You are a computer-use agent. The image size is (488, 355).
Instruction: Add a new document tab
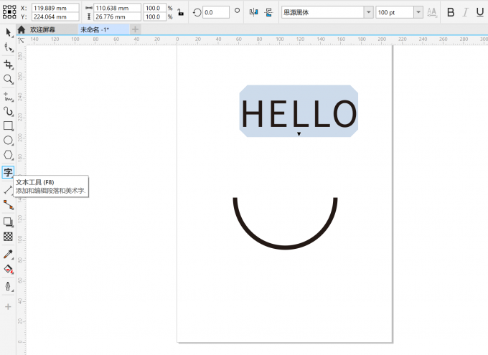pyautogui.click(x=135, y=29)
